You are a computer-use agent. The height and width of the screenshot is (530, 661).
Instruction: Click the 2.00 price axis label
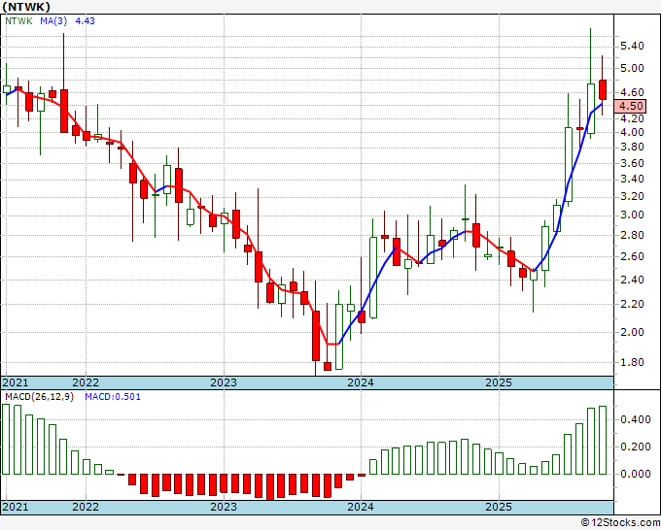pos(631,332)
